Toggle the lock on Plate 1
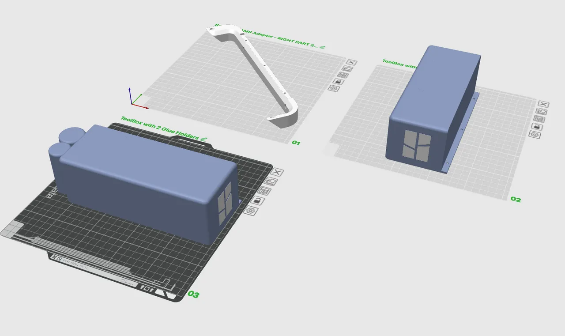 338,82
